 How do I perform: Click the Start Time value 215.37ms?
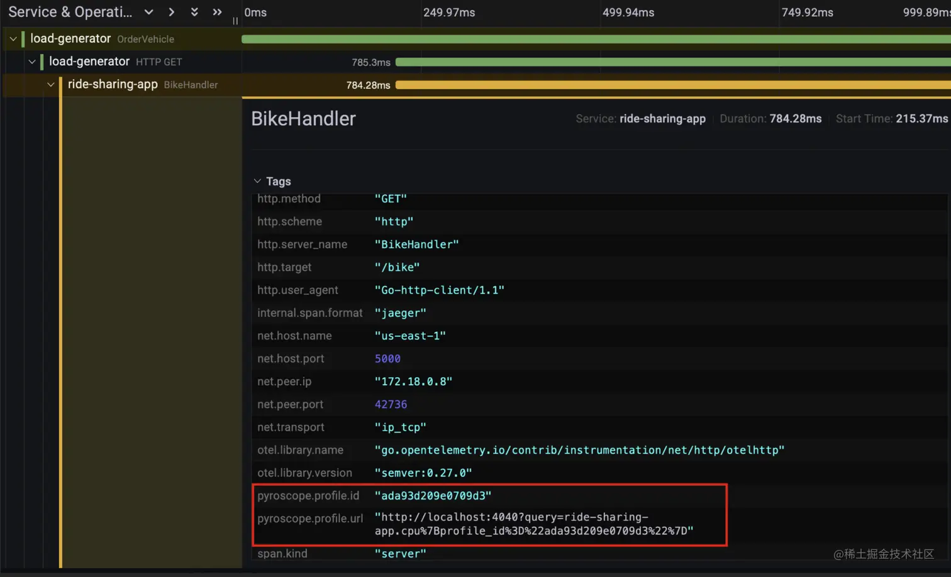tap(922, 119)
